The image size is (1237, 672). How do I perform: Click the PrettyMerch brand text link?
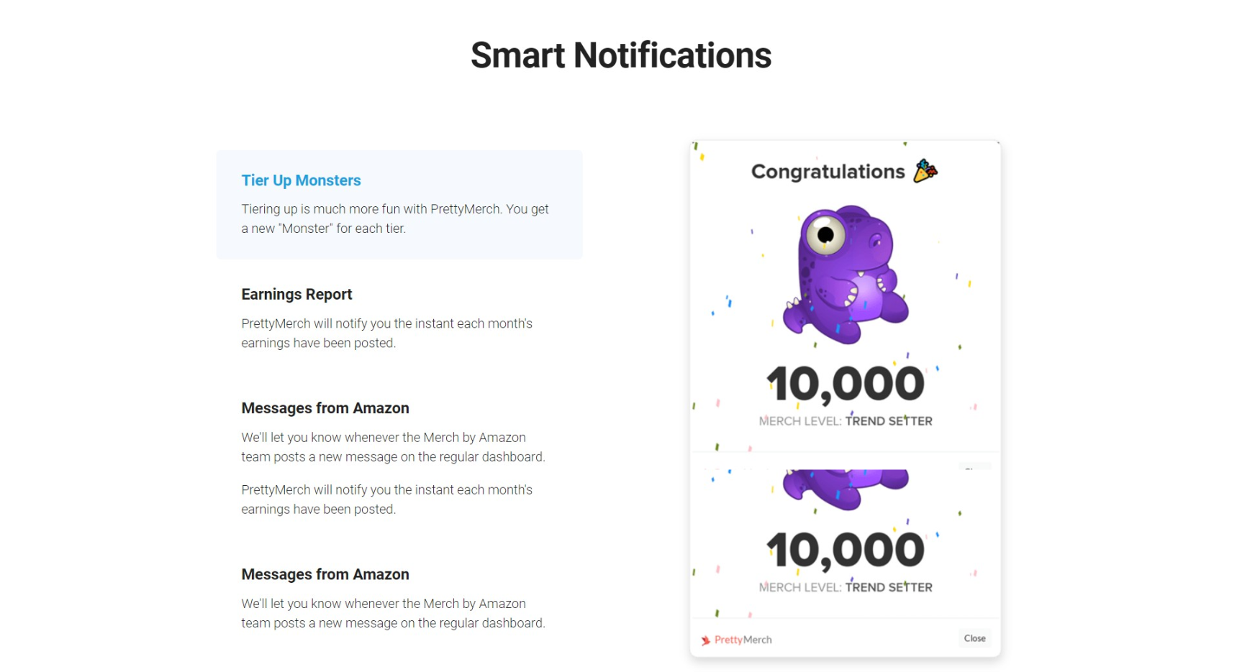pyautogui.click(x=743, y=640)
